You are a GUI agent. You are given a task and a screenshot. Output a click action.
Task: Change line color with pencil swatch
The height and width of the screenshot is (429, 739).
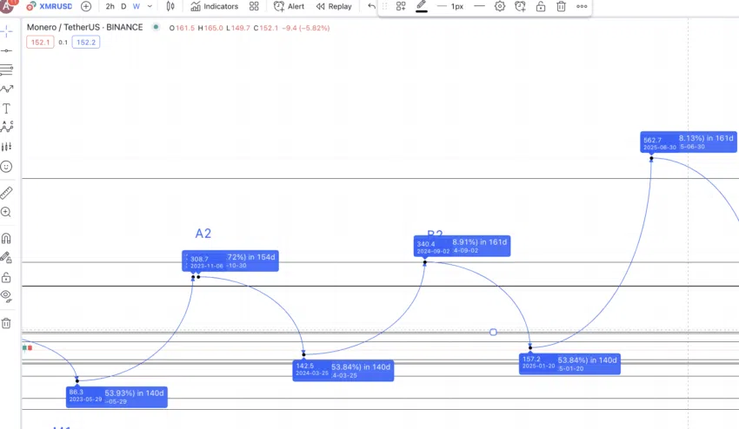422,6
